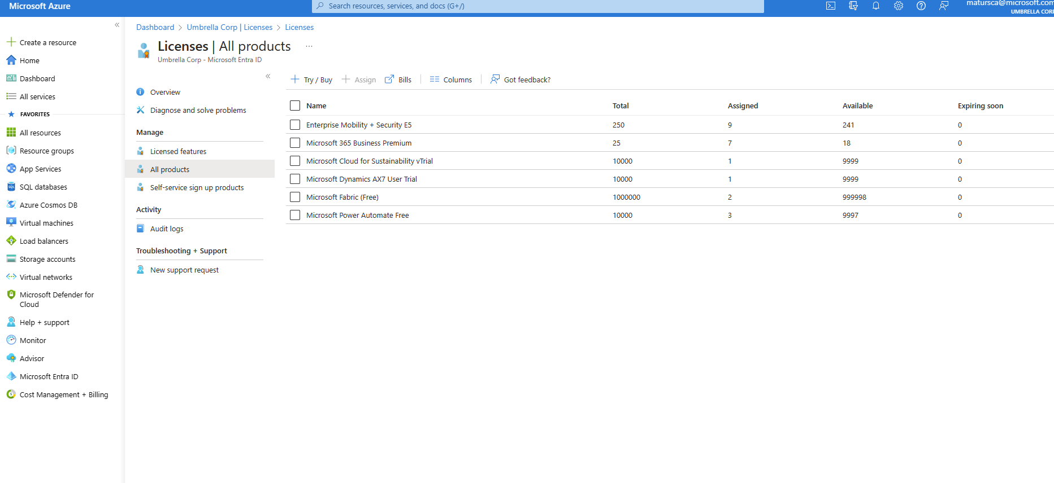Collapse the Licenses resource menu
Image resolution: width=1054 pixels, height=483 pixels.
(x=268, y=76)
